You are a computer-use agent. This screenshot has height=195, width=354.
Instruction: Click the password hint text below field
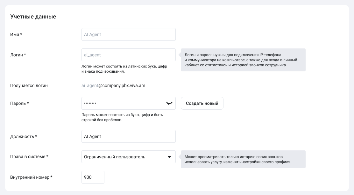click(x=122, y=117)
